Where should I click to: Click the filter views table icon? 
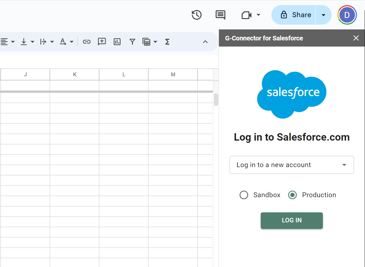coord(146,42)
